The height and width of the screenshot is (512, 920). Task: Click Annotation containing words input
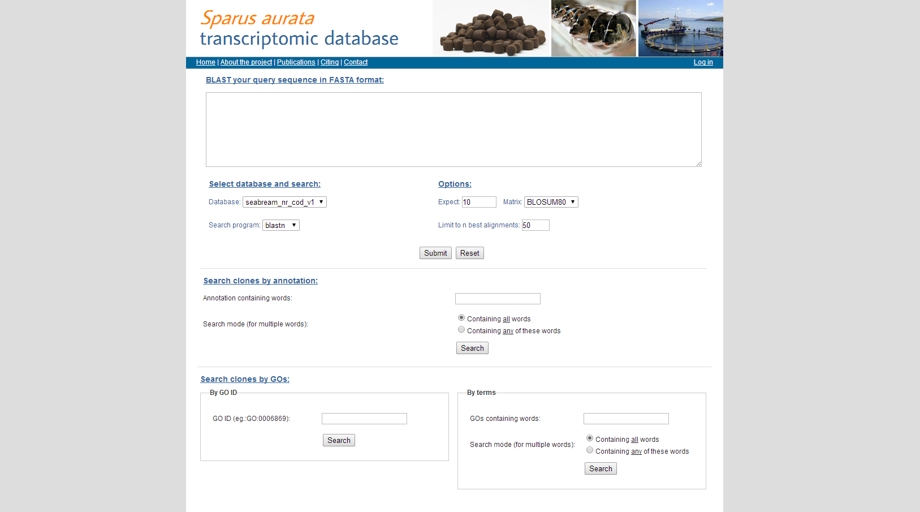pos(498,299)
